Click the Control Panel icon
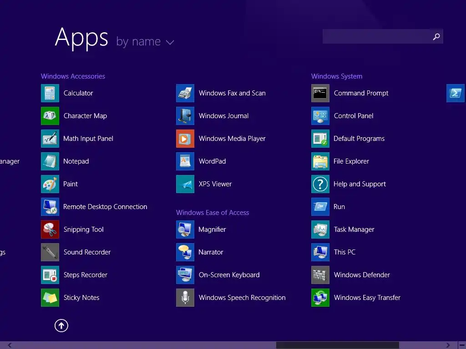Viewport: 466px width, 349px height. pyautogui.click(x=320, y=116)
